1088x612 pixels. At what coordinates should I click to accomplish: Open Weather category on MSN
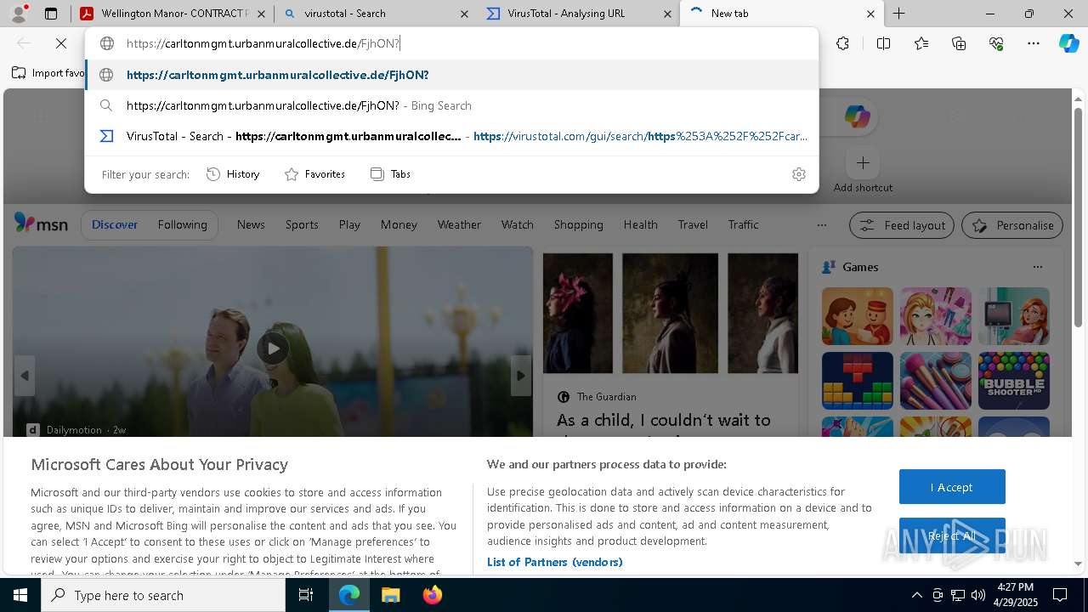click(459, 224)
